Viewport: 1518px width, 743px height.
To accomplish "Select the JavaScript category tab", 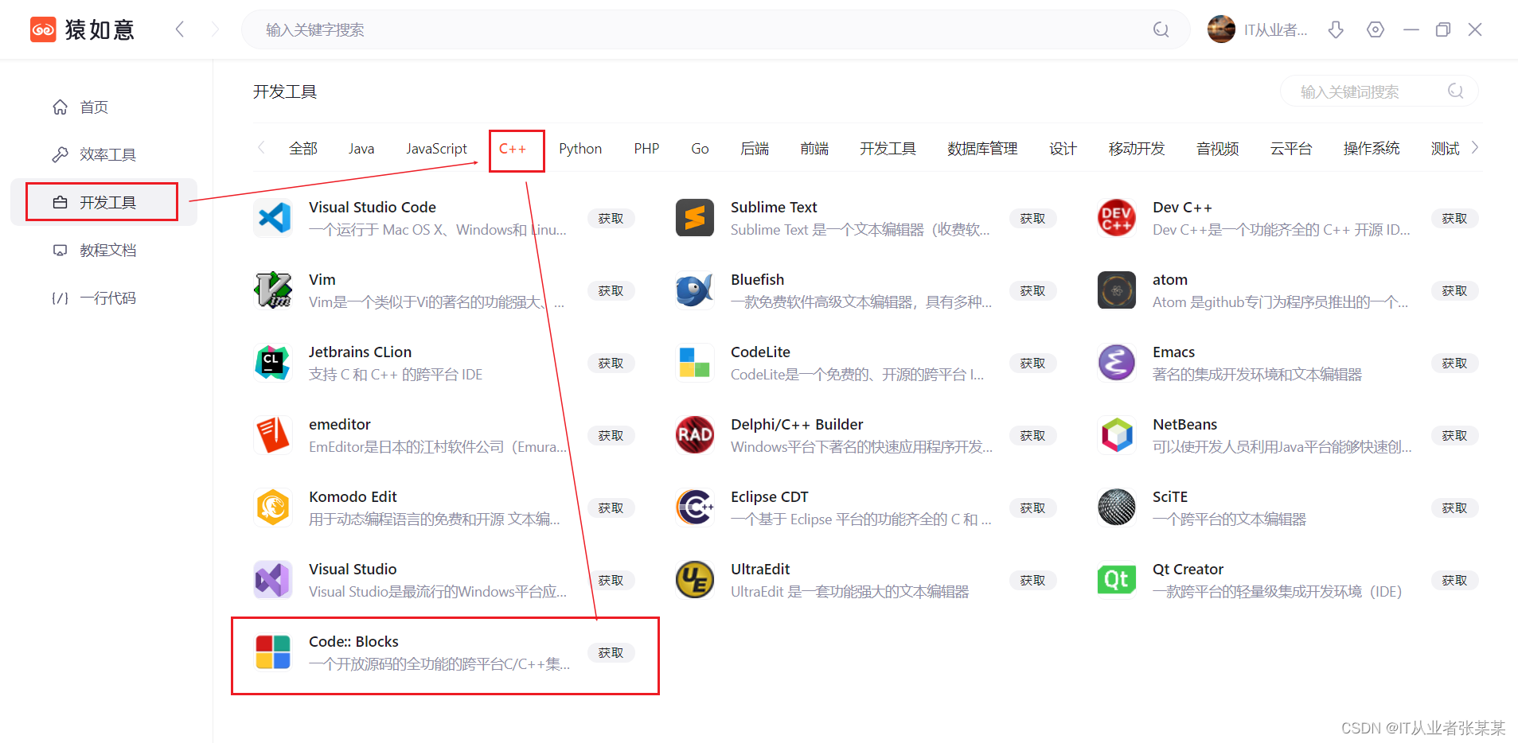I will 436,149.
